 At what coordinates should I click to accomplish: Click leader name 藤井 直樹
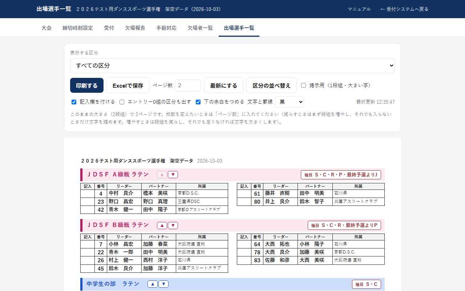(277, 194)
